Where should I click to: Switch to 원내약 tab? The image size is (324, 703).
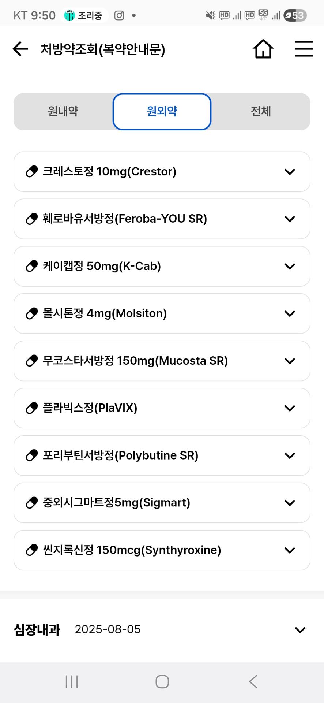click(x=63, y=111)
